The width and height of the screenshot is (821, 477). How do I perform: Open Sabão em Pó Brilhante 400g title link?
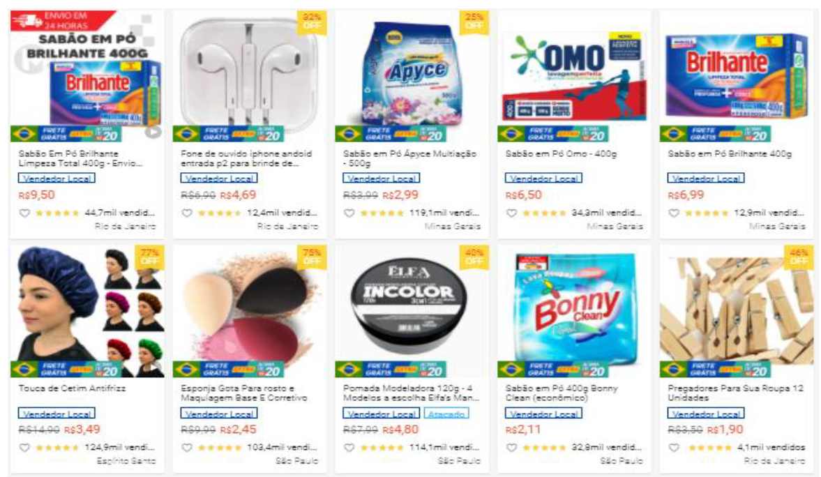730,154
